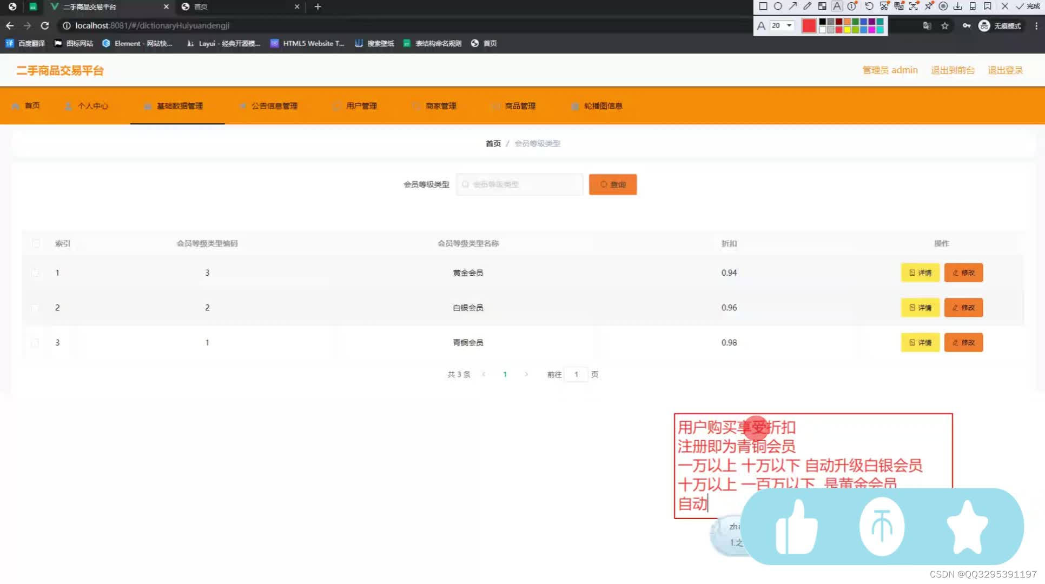
Task: Click the page jump number input
Action: pos(576,374)
